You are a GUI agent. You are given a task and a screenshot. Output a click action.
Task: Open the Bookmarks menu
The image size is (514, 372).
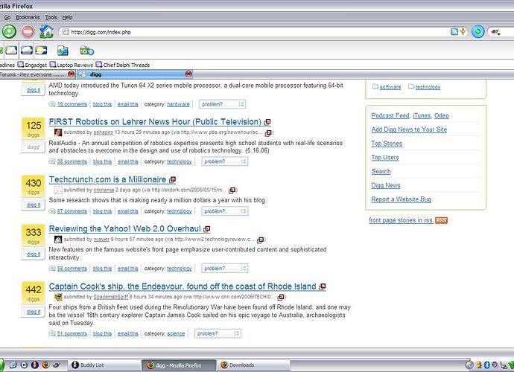(x=28, y=17)
